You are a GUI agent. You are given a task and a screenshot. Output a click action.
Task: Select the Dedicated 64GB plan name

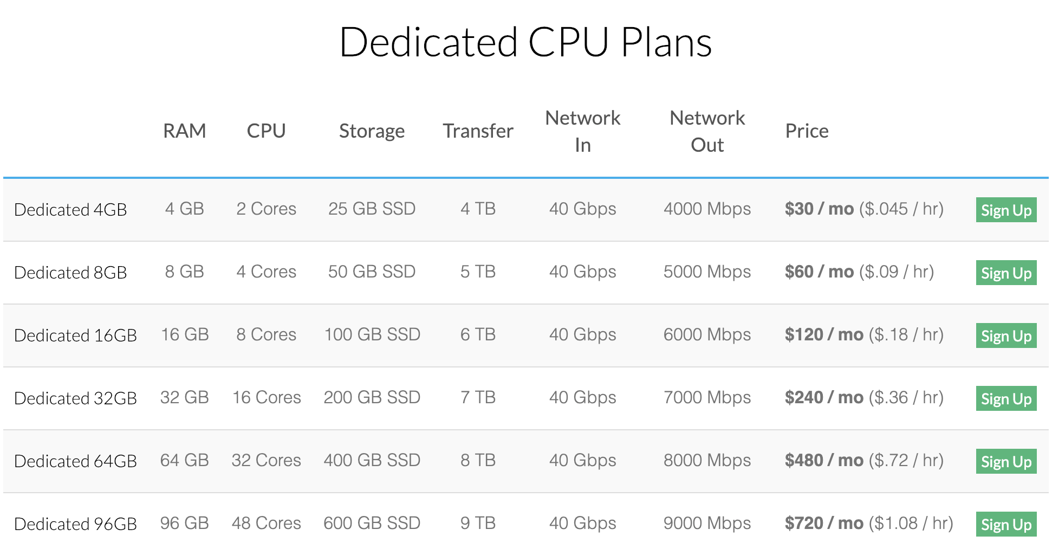tap(75, 461)
